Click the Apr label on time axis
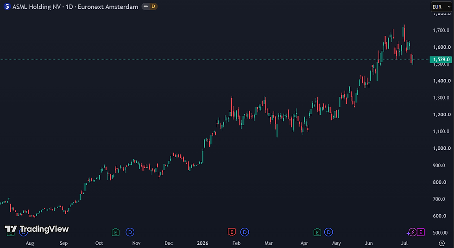The width and height of the screenshot is (454, 248). coord(304,243)
